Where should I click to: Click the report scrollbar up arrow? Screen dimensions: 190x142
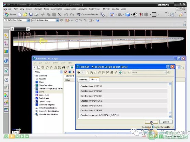(x=170, y=84)
